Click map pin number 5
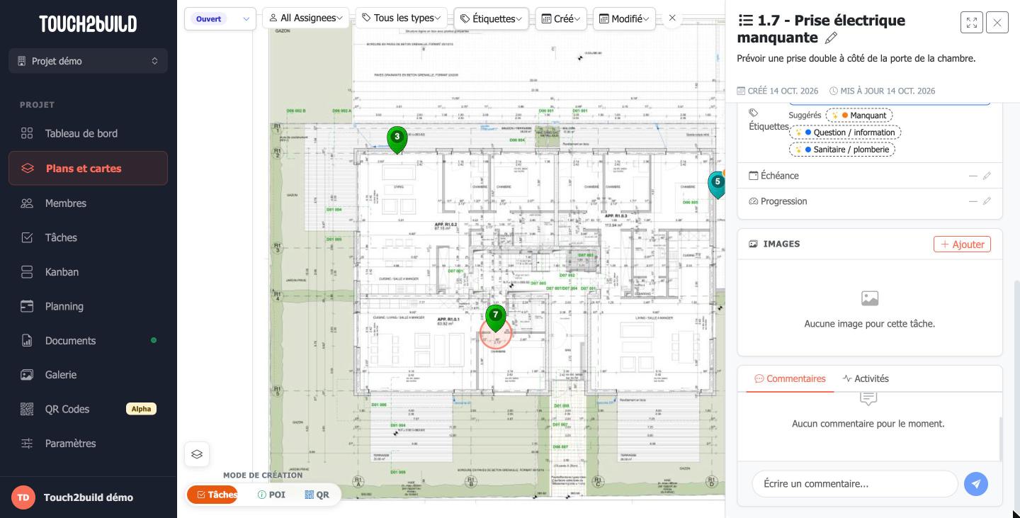The width and height of the screenshot is (1020, 518). tap(717, 184)
